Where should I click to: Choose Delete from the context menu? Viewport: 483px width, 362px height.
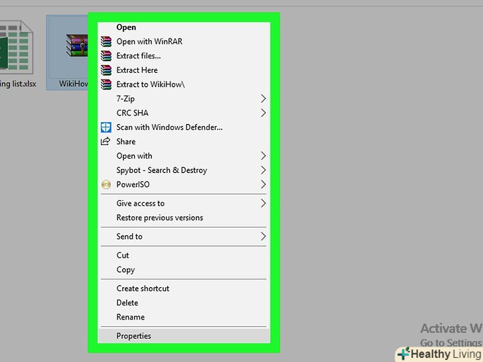(x=184, y=302)
